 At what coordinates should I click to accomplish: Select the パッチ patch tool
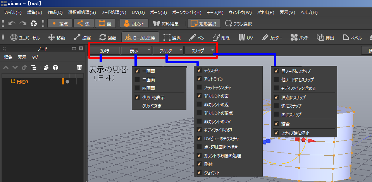pyautogui.click(x=299, y=38)
